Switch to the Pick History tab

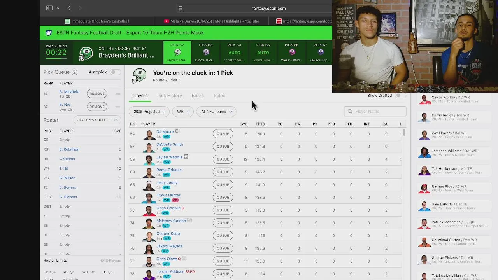(x=169, y=96)
